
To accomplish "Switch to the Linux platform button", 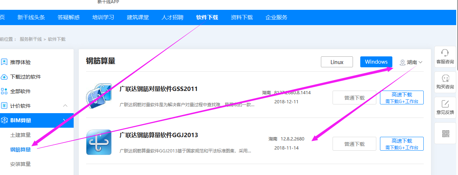I will (x=337, y=62).
